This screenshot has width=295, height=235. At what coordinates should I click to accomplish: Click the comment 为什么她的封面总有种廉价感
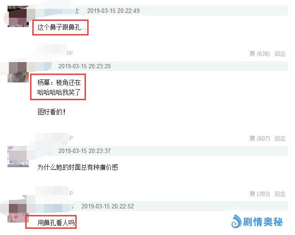(x=78, y=167)
